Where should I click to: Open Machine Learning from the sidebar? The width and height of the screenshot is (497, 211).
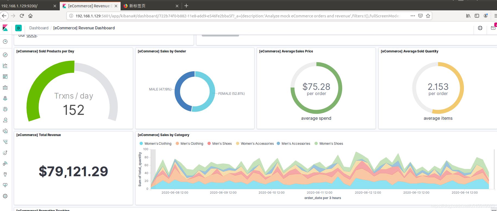click(x=5, y=109)
